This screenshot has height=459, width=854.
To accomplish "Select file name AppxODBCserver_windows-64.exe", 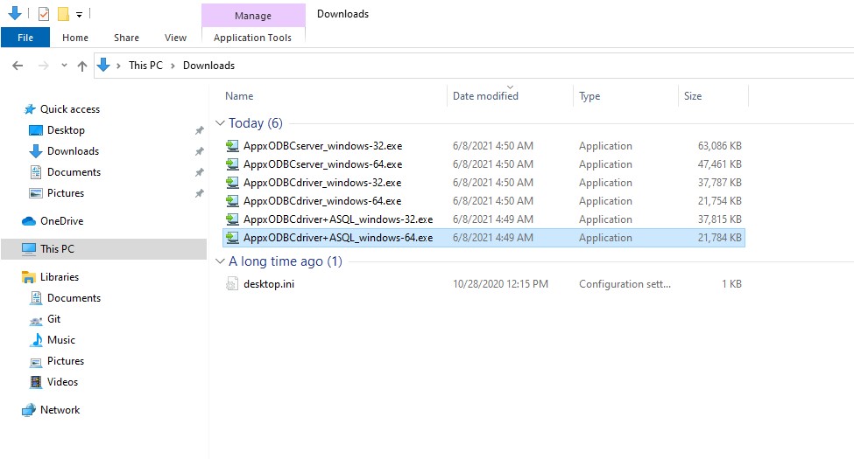I will click(x=322, y=164).
